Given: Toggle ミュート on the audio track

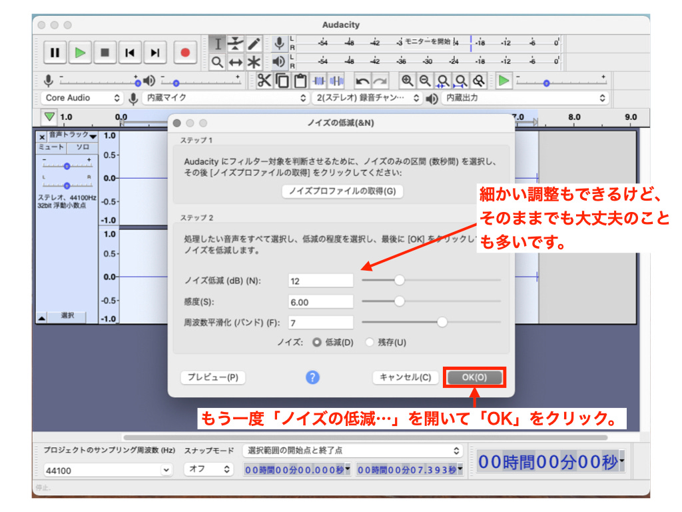Looking at the screenshot, I should tap(51, 147).
